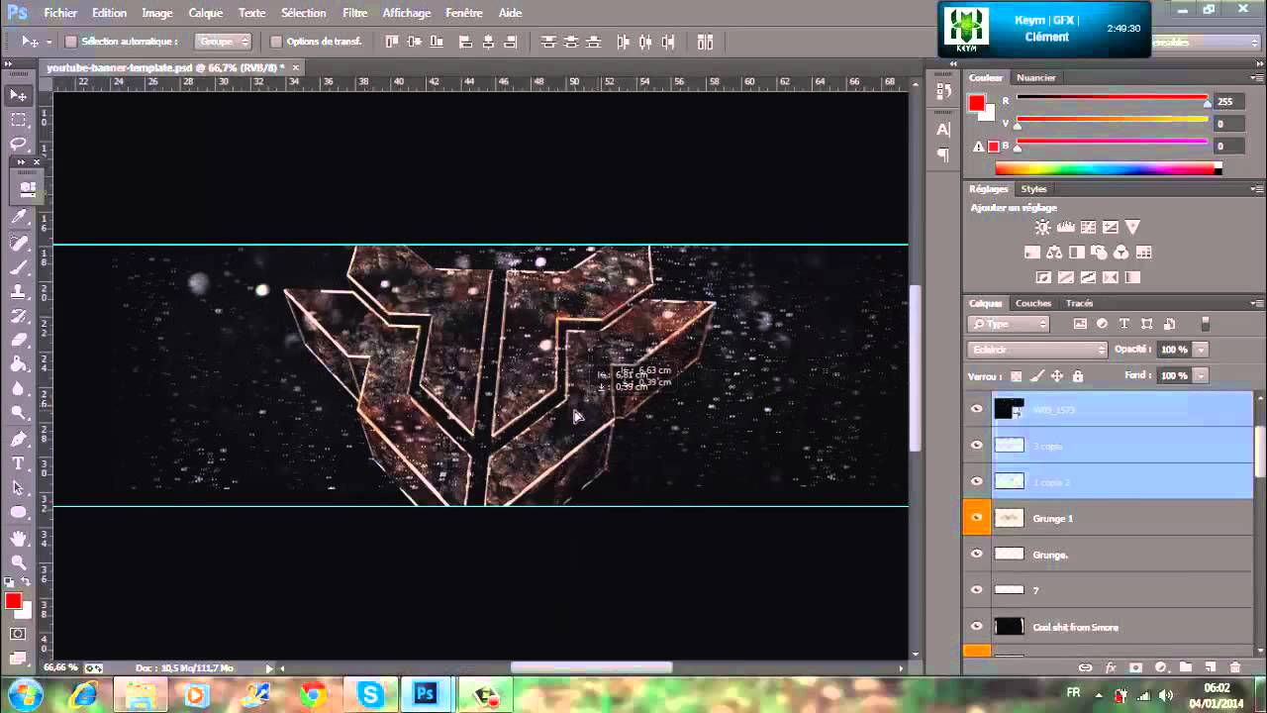Create a new layer
Screen dimensions: 1267x713
(1210, 668)
